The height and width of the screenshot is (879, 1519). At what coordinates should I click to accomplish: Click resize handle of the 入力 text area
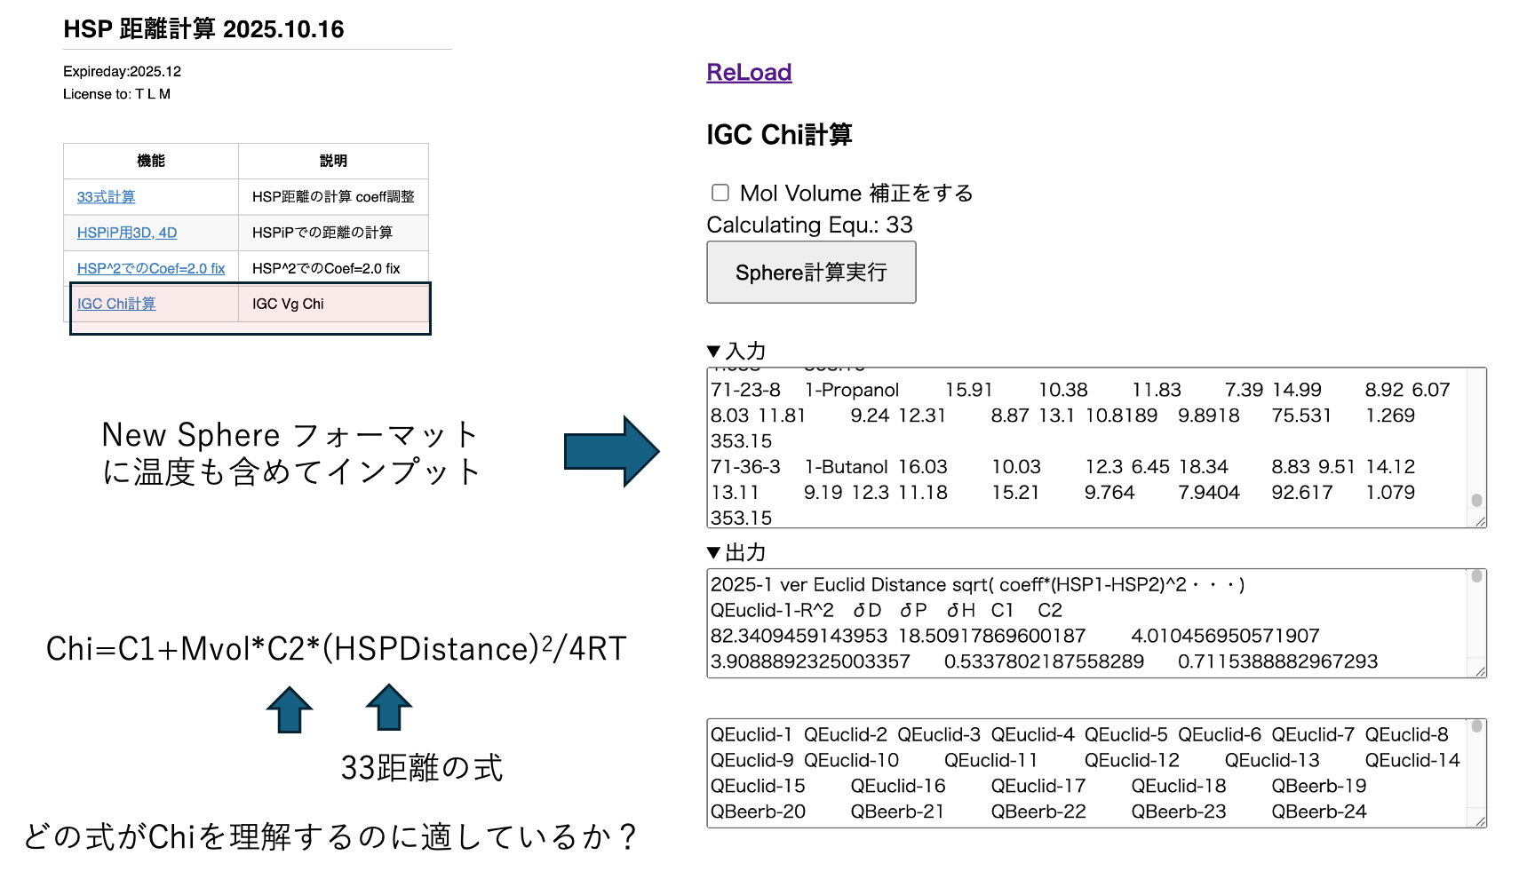pos(1480,521)
